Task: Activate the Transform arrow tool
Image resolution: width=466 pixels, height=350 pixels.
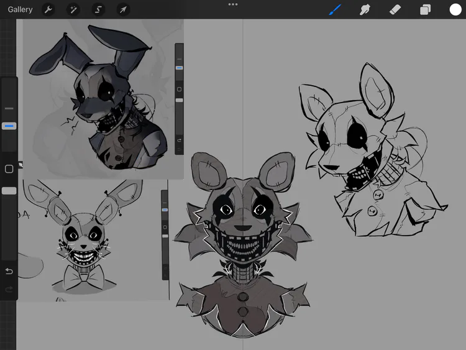Action: tap(123, 9)
